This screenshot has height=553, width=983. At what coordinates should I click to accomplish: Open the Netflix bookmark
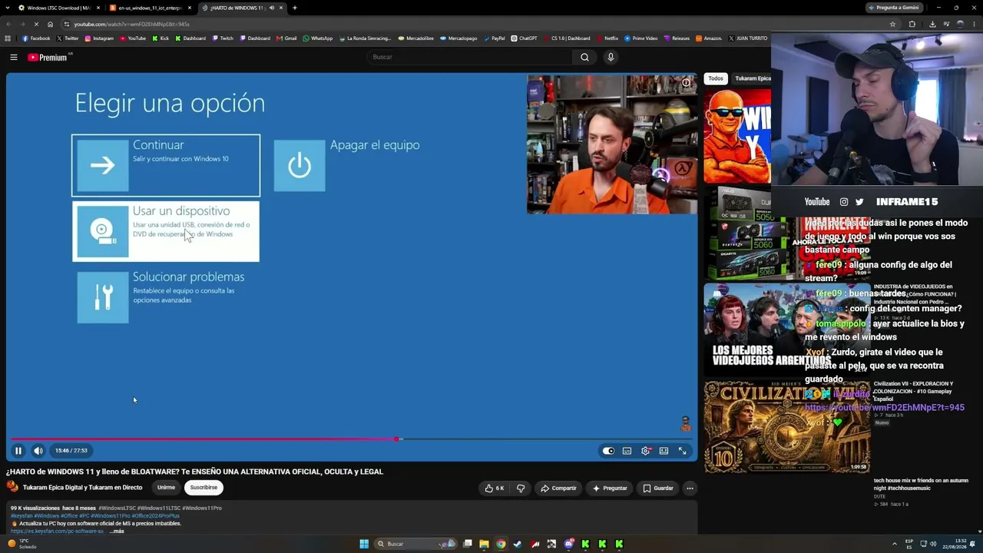point(607,38)
